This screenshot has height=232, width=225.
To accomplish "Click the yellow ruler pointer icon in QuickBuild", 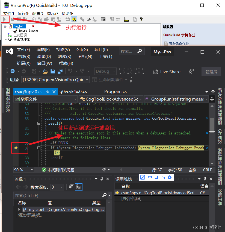I will 126,19.
